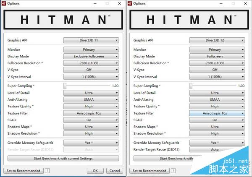Open Texture Filter dropdown in left window
The width and height of the screenshot is (252, 177).
point(91,113)
